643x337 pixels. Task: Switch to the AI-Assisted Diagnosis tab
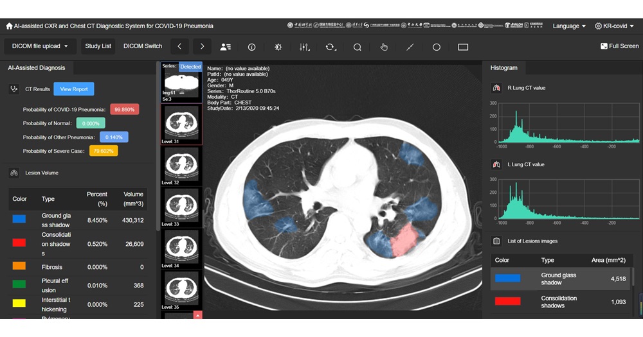click(37, 67)
